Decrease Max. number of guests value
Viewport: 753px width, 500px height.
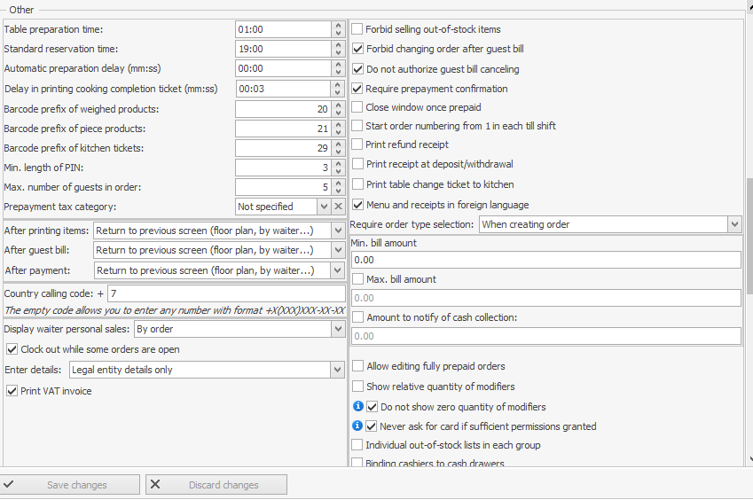point(338,191)
